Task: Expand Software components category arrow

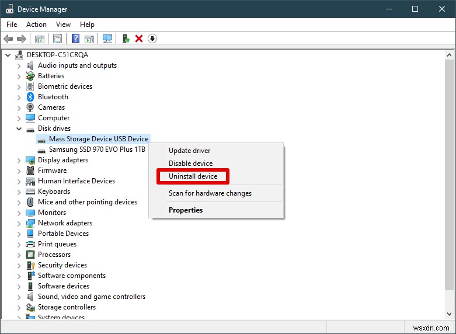Action: (x=19, y=276)
